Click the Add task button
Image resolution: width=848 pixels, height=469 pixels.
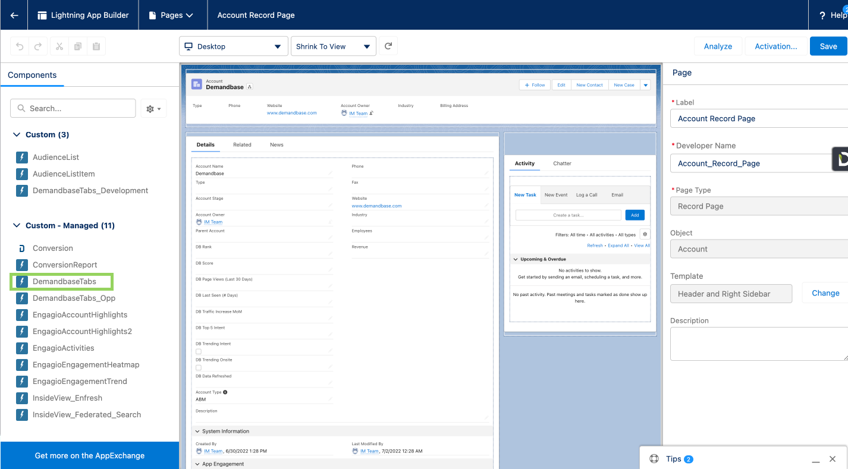point(635,215)
